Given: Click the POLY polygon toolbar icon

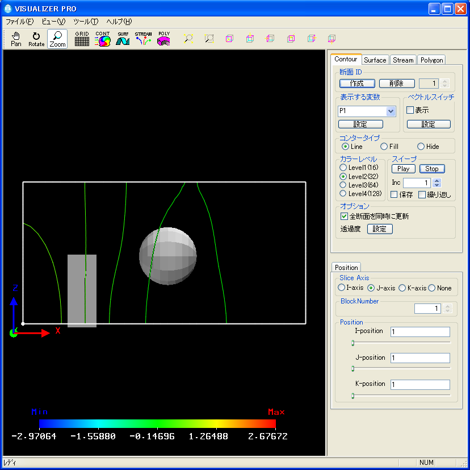Looking at the screenshot, I should pos(164,39).
